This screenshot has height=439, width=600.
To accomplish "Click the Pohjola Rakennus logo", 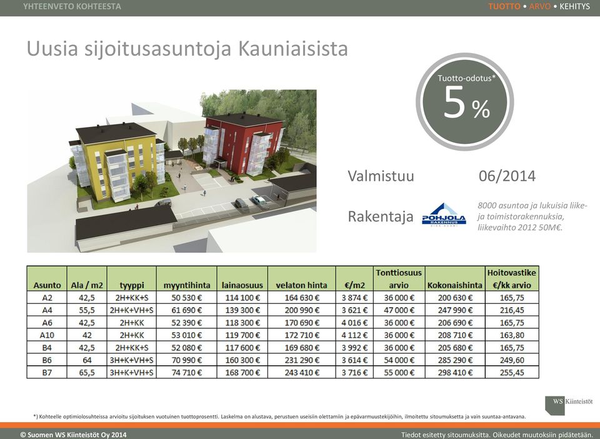I will point(444,214).
